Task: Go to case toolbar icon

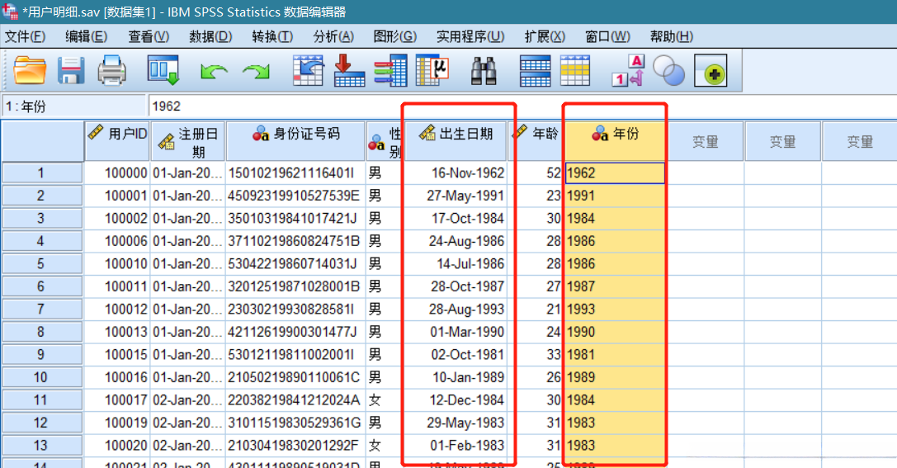Action: pyautogui.click(x=308, y=70)
